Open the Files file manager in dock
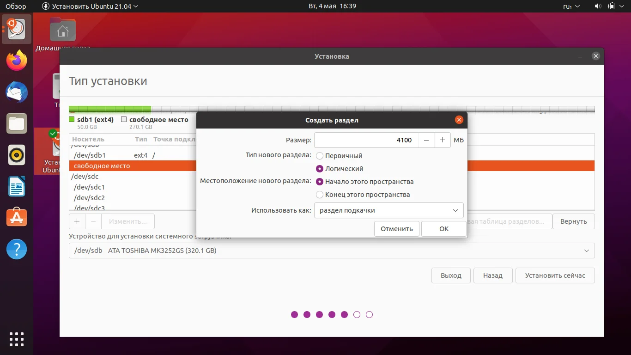This screenshot has height=355, width=631. click(16, 123)
